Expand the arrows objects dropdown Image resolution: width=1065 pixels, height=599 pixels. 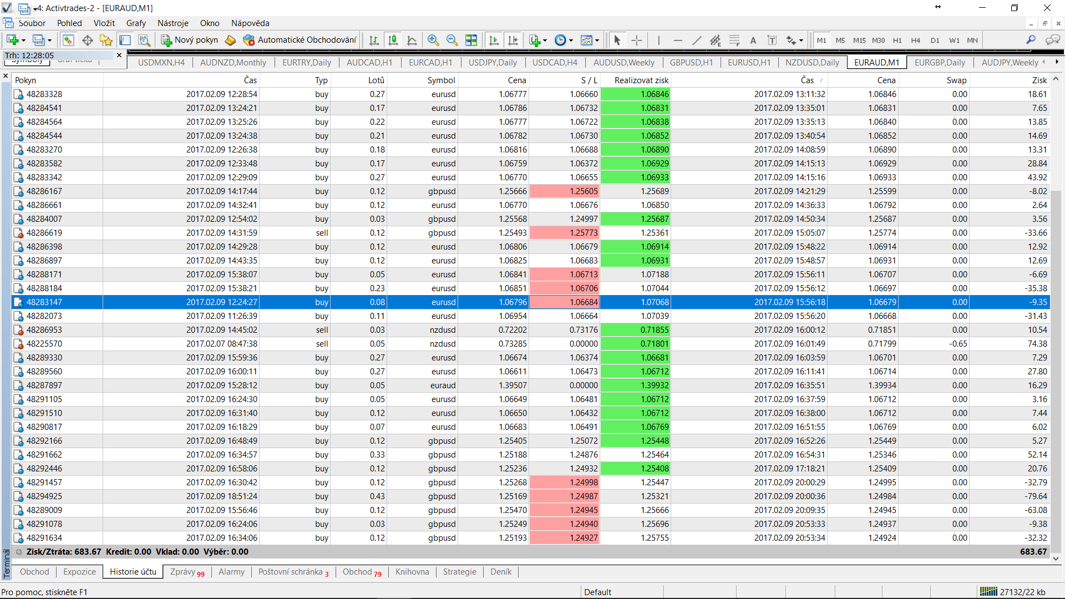801,40
